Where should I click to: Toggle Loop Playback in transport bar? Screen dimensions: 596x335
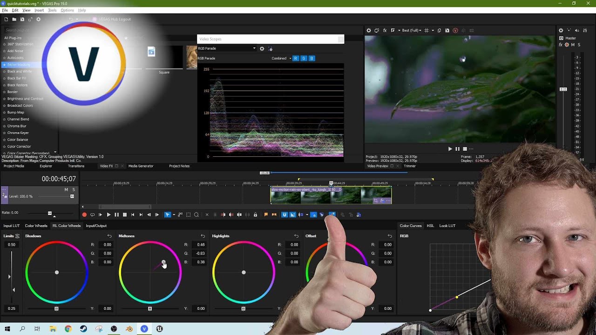point(93,214)
